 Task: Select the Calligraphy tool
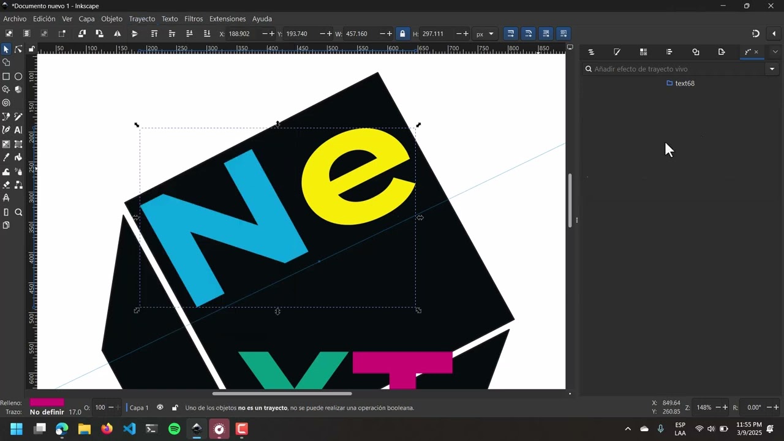6,130
